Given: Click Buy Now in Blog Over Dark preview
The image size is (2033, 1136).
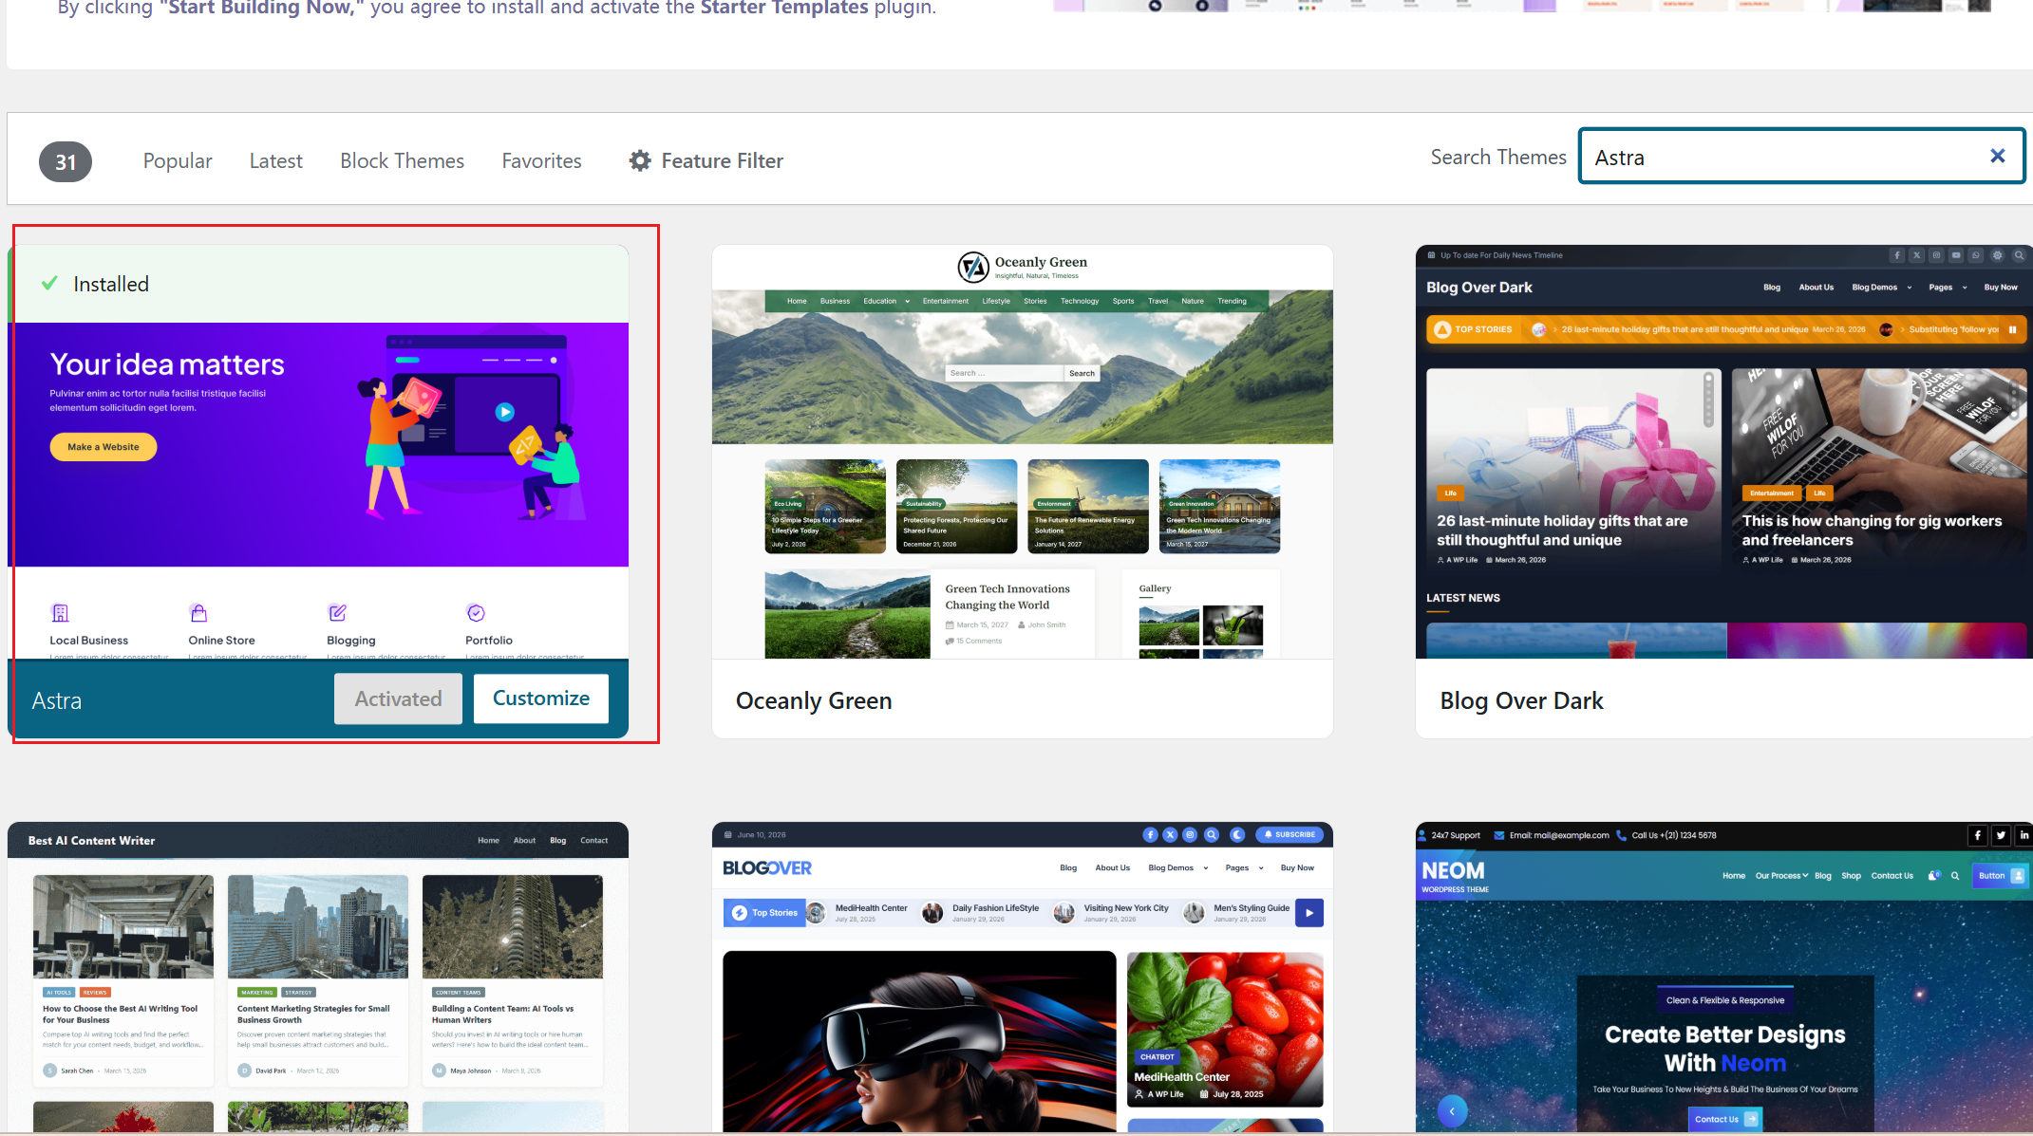Looking at the screenshot, I should (2000, 288).
